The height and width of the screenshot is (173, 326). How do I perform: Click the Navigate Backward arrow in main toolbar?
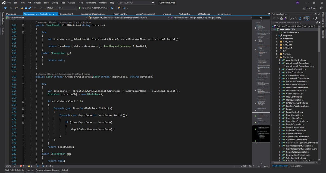5,8
